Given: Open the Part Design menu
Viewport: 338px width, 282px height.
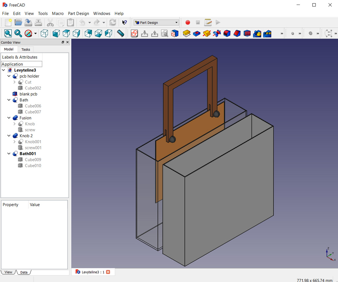Looking at the screenshot, I should point(79,13).
